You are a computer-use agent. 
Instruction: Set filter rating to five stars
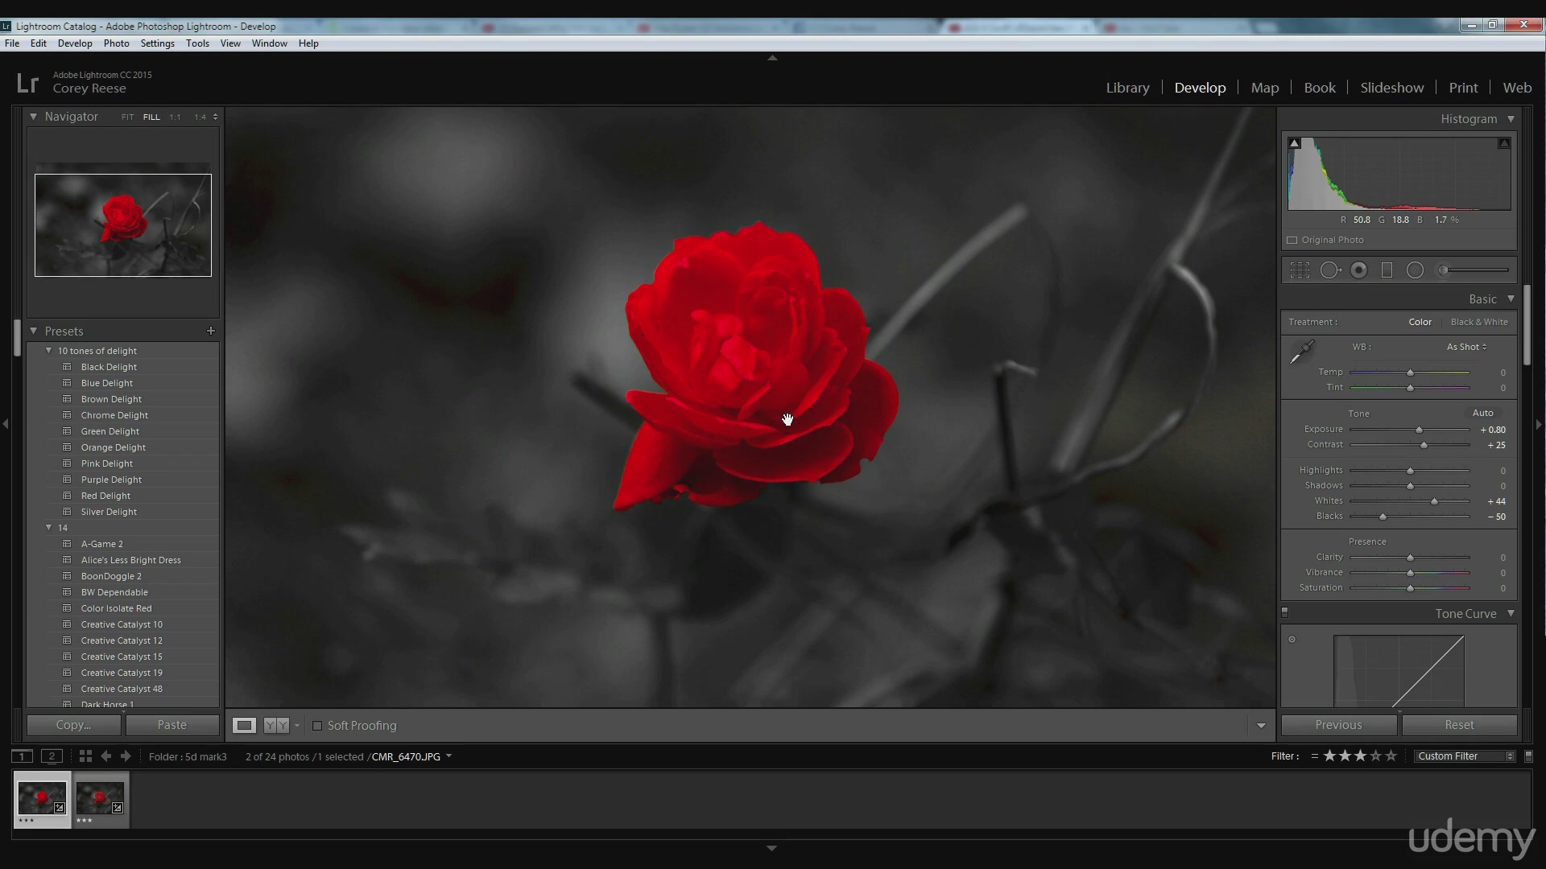point(1391,756)
